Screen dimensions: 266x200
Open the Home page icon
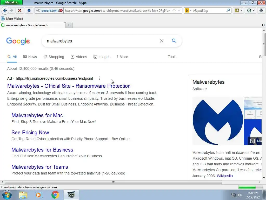(29, 10)
